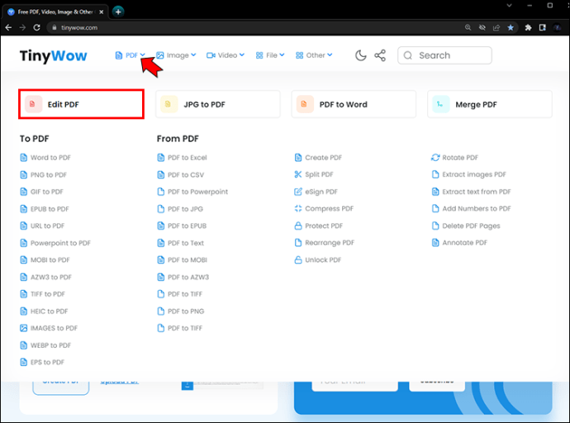Open PDF to CSV

pos(186,175)
